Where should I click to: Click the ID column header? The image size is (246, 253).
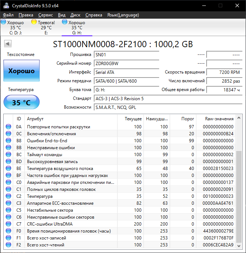point(19,119)
